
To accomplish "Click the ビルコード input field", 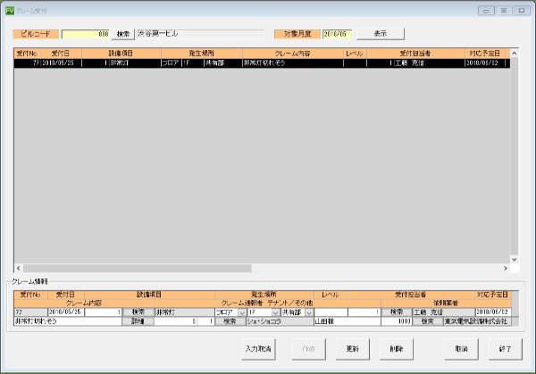I will [86, 34].
